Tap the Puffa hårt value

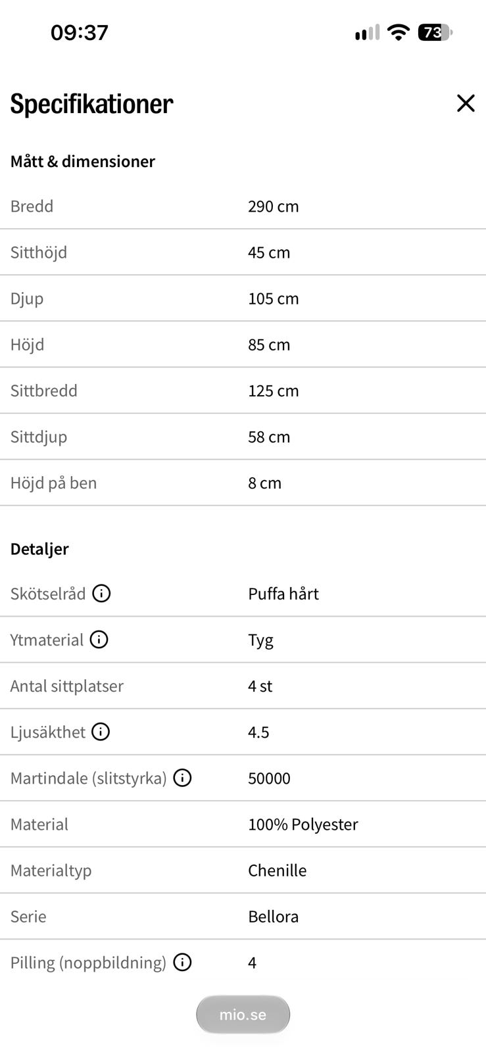283,594
